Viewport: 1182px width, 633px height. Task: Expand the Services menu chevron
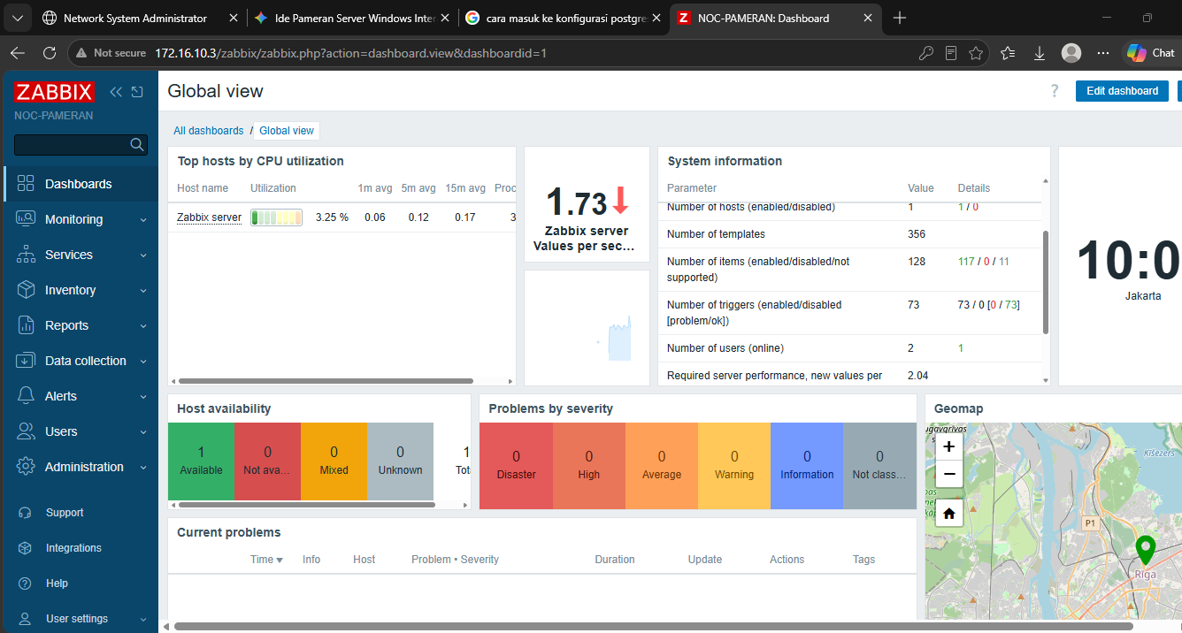pyautogui.click(x=143, y=255)
